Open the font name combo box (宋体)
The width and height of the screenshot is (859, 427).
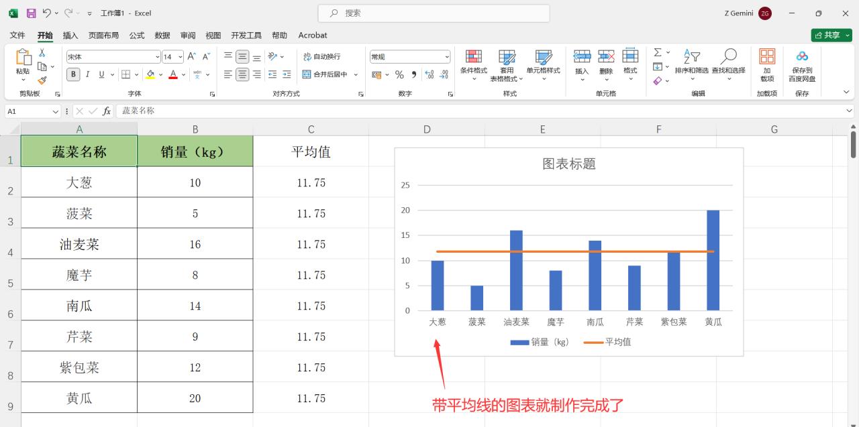pyautogui.click(x=113, y=57)
